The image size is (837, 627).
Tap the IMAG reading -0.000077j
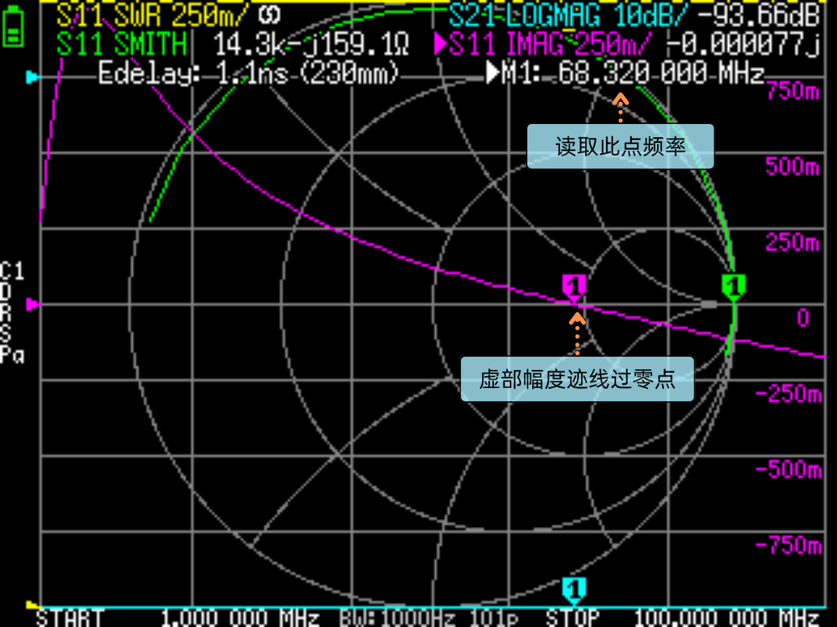click(x=744, y=45)
